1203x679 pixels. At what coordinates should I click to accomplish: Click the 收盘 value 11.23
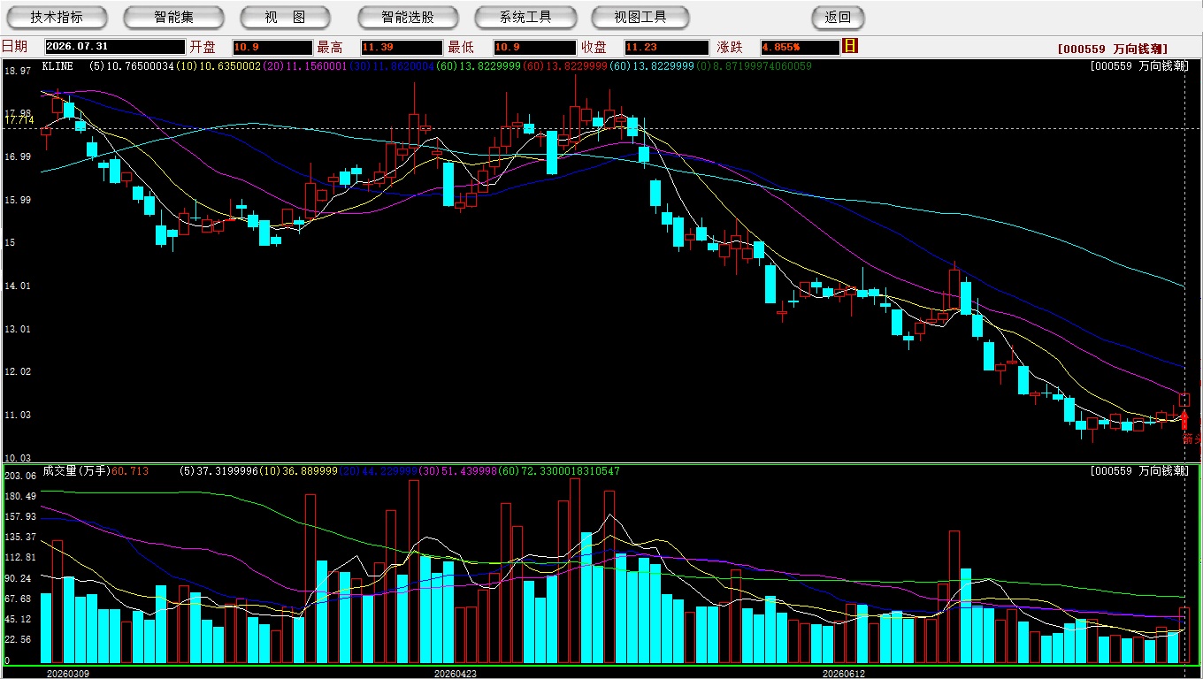tap(666, 47)
